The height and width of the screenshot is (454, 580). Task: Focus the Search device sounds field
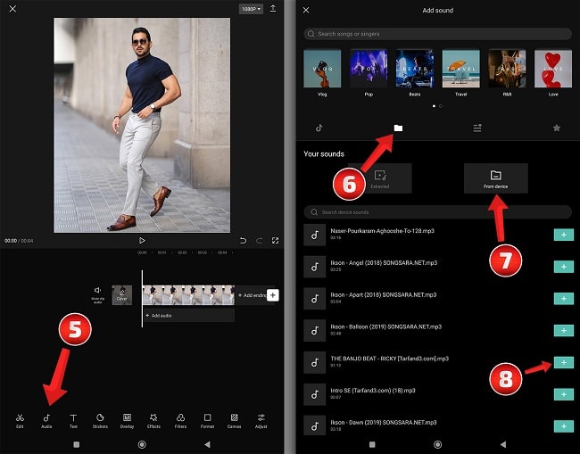click(438, 212)
